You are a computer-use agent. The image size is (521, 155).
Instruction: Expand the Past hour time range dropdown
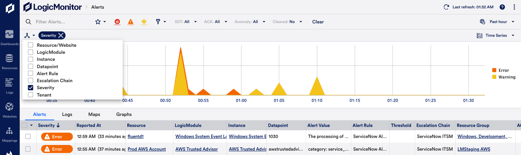(x=498, y=22)
